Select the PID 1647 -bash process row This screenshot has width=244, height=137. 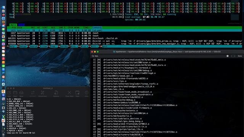tap(124, 33)
